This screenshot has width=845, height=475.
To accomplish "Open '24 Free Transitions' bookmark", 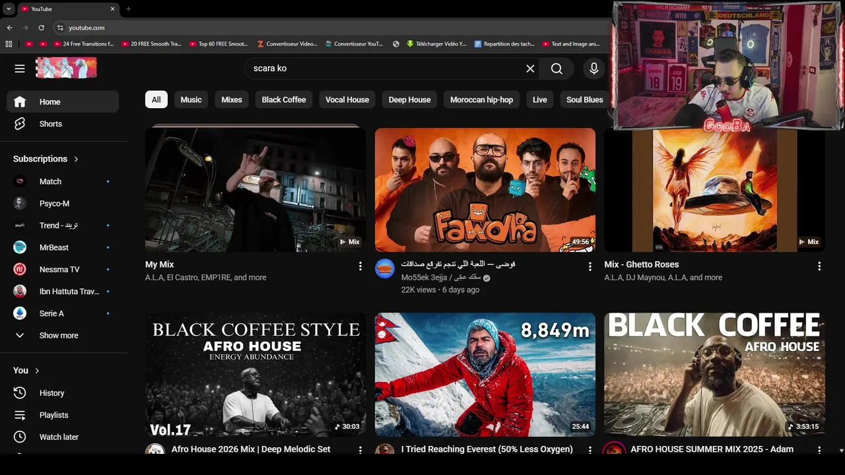I will point(84,44).
